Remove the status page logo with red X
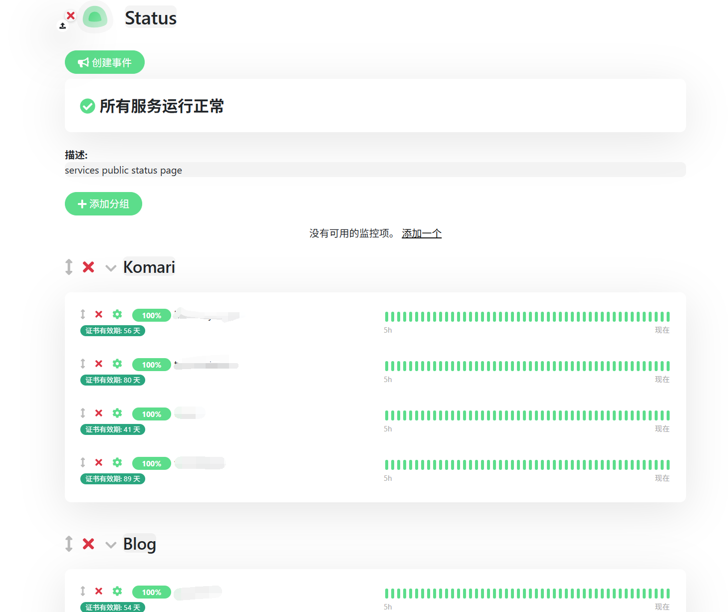This screenshot has width=728, height=612. coord(71,16)
